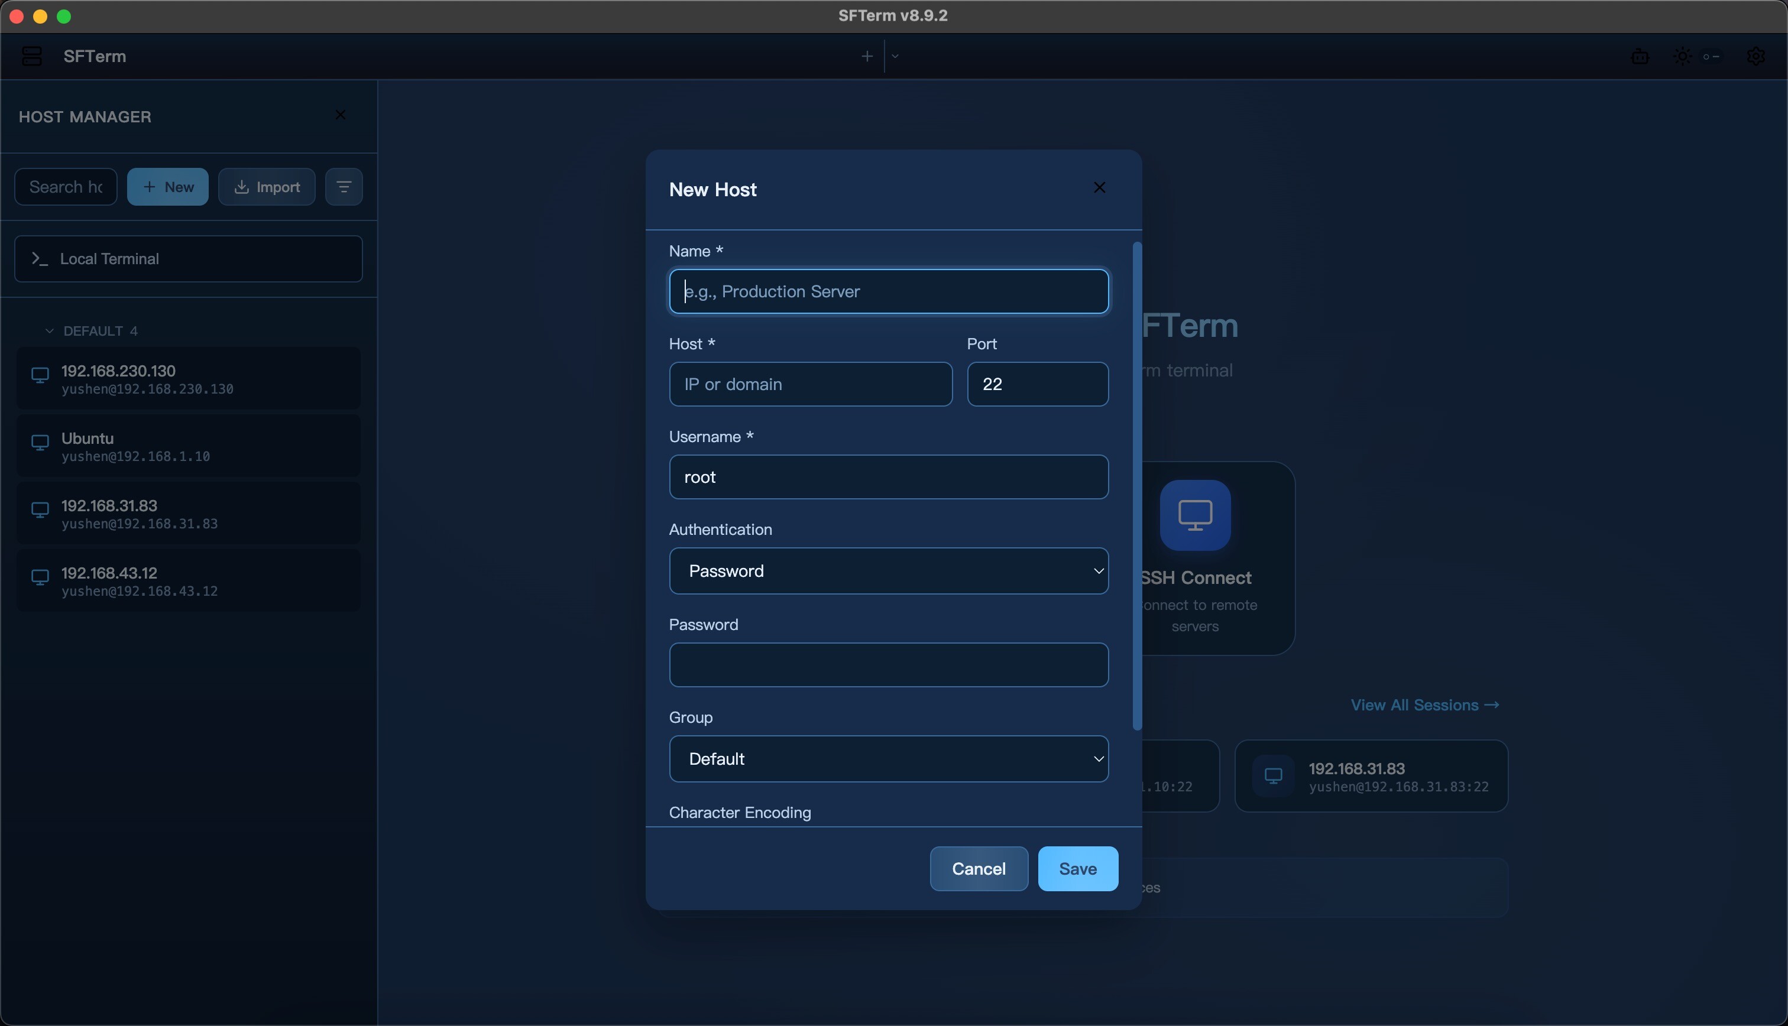Open the host manager sidebar icon beside SFTerm
The height and width of the screenshot is (1026, 1788).
32,56
